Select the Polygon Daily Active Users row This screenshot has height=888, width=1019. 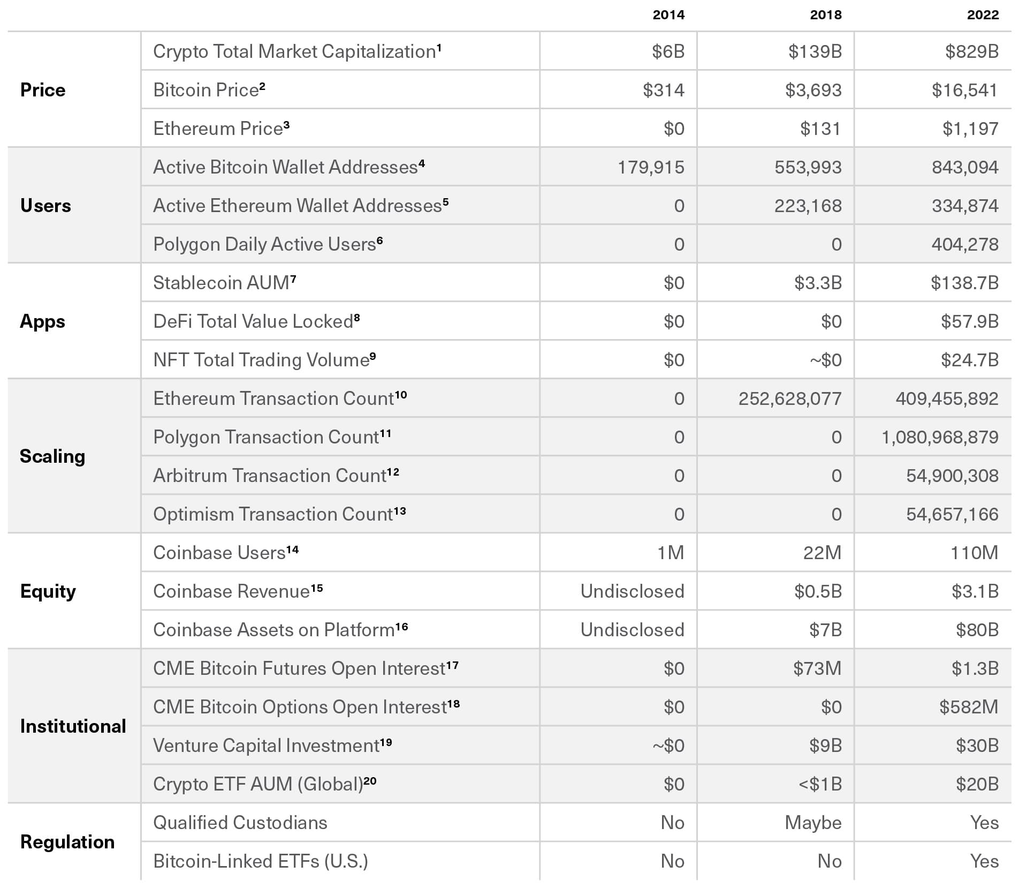pyautogui.click(x=576, y=244)
